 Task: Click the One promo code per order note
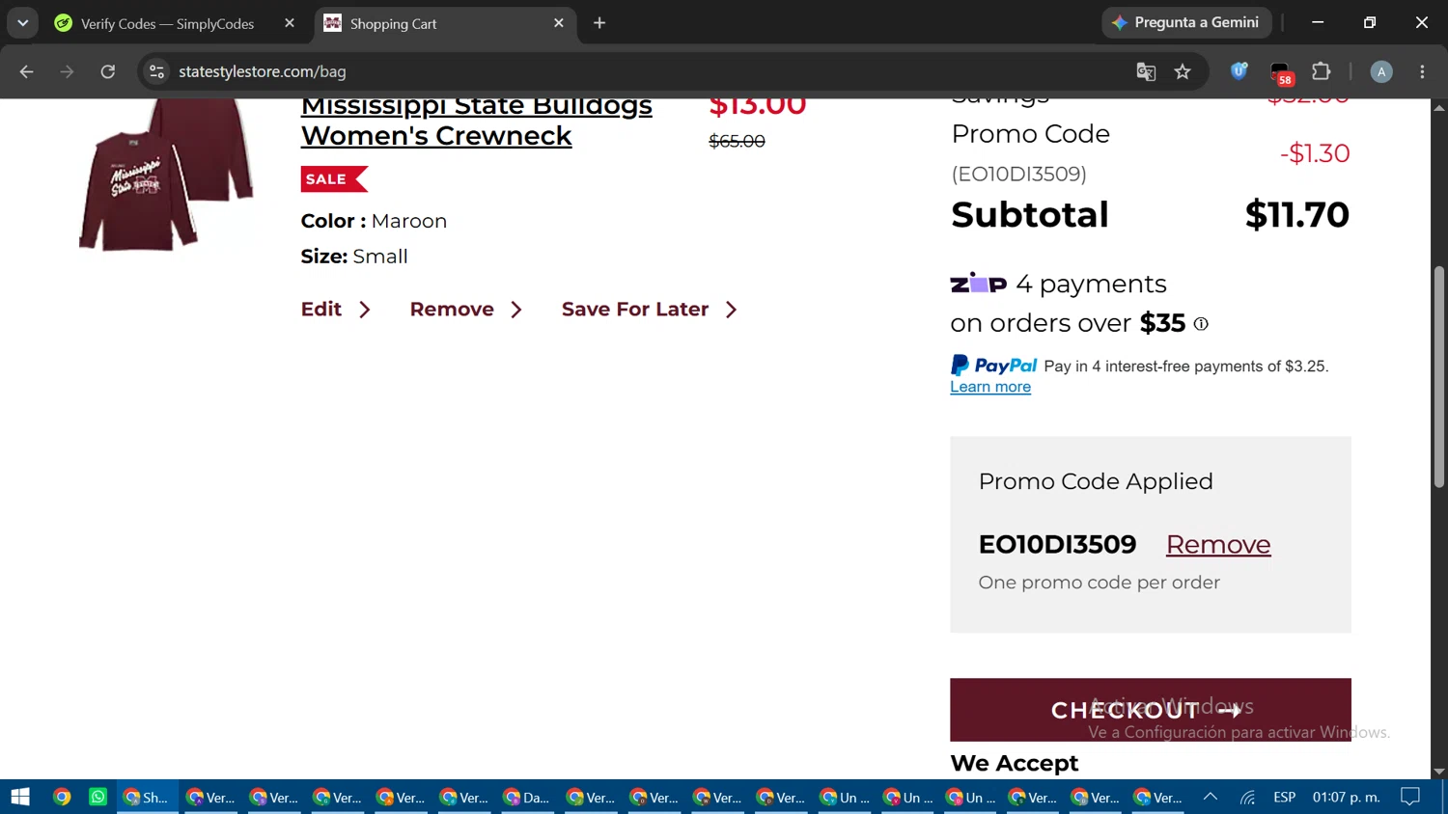[x=1100, y=583]
